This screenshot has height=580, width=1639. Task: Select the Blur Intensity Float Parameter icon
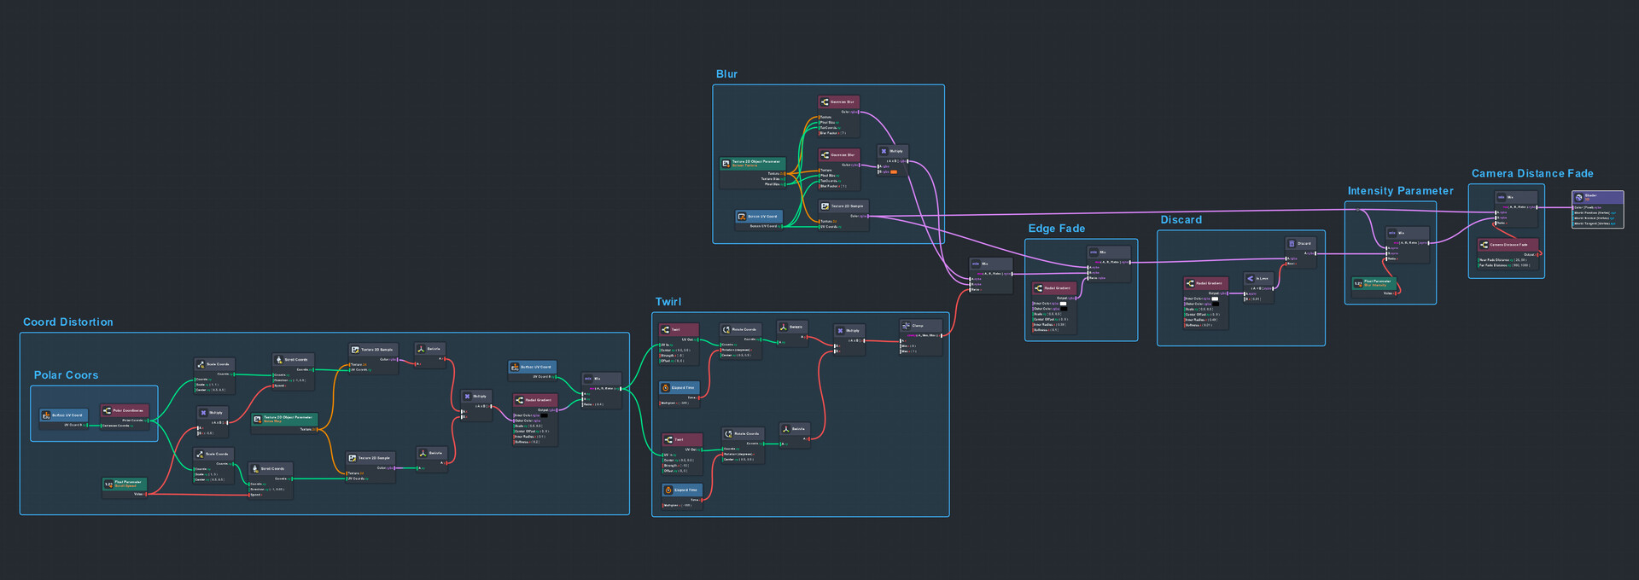[x=1358, y=283]
